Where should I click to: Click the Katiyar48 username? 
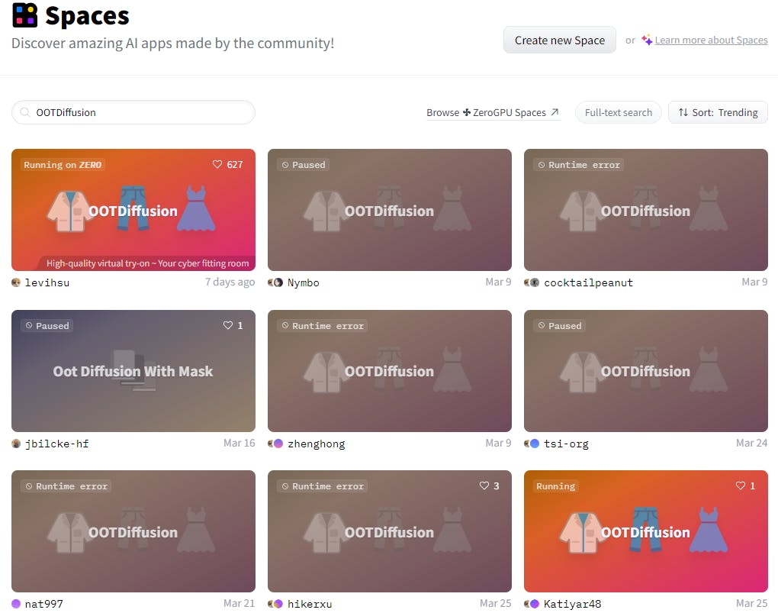573,604
